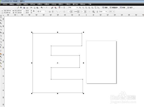Open the Tools menu
144x107 pixels.
68,4
